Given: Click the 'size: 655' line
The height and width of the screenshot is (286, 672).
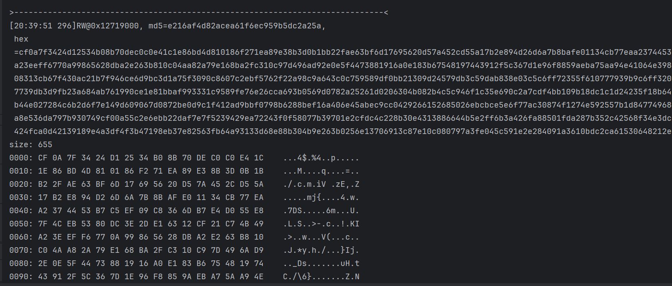Looking at the screenshot, I should coord(31,144).
